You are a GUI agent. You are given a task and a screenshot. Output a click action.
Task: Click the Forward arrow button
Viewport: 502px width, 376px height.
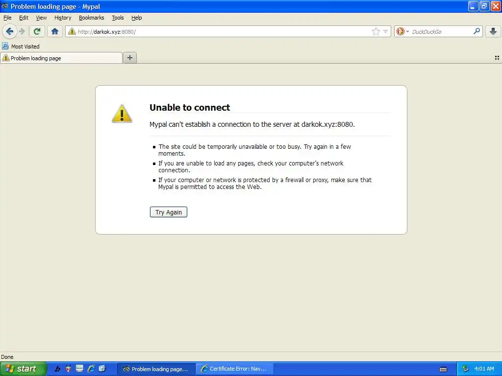coord(22,31)
